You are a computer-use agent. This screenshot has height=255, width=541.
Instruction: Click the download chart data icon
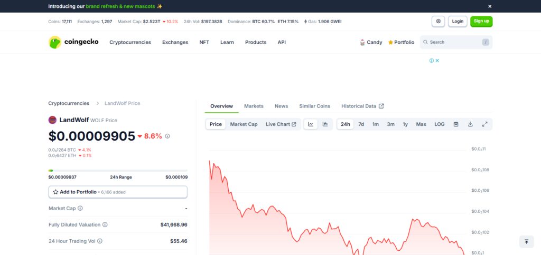coord(470,124)
